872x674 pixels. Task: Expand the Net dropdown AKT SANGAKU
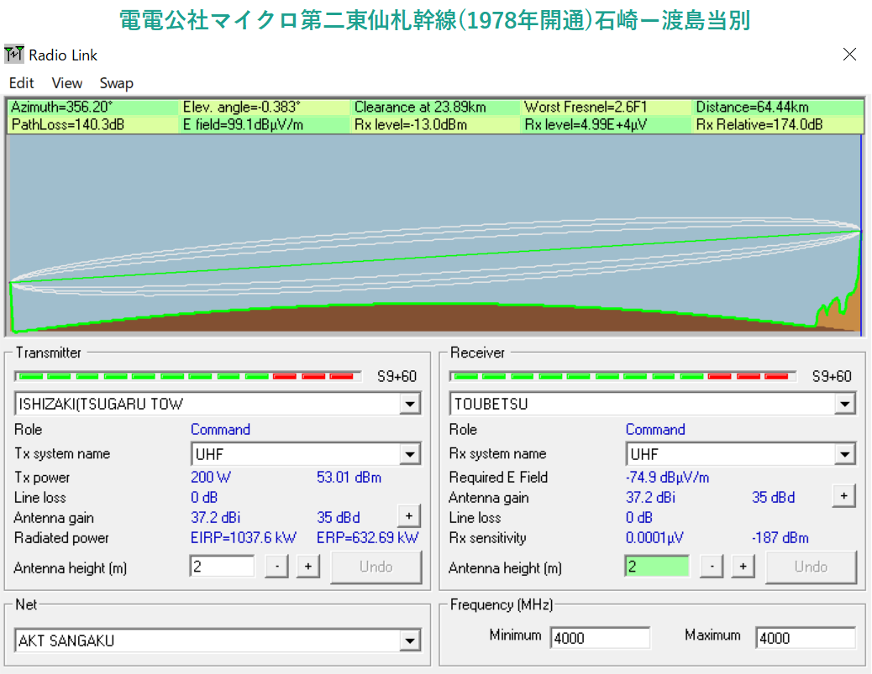[x=410, y=640]
